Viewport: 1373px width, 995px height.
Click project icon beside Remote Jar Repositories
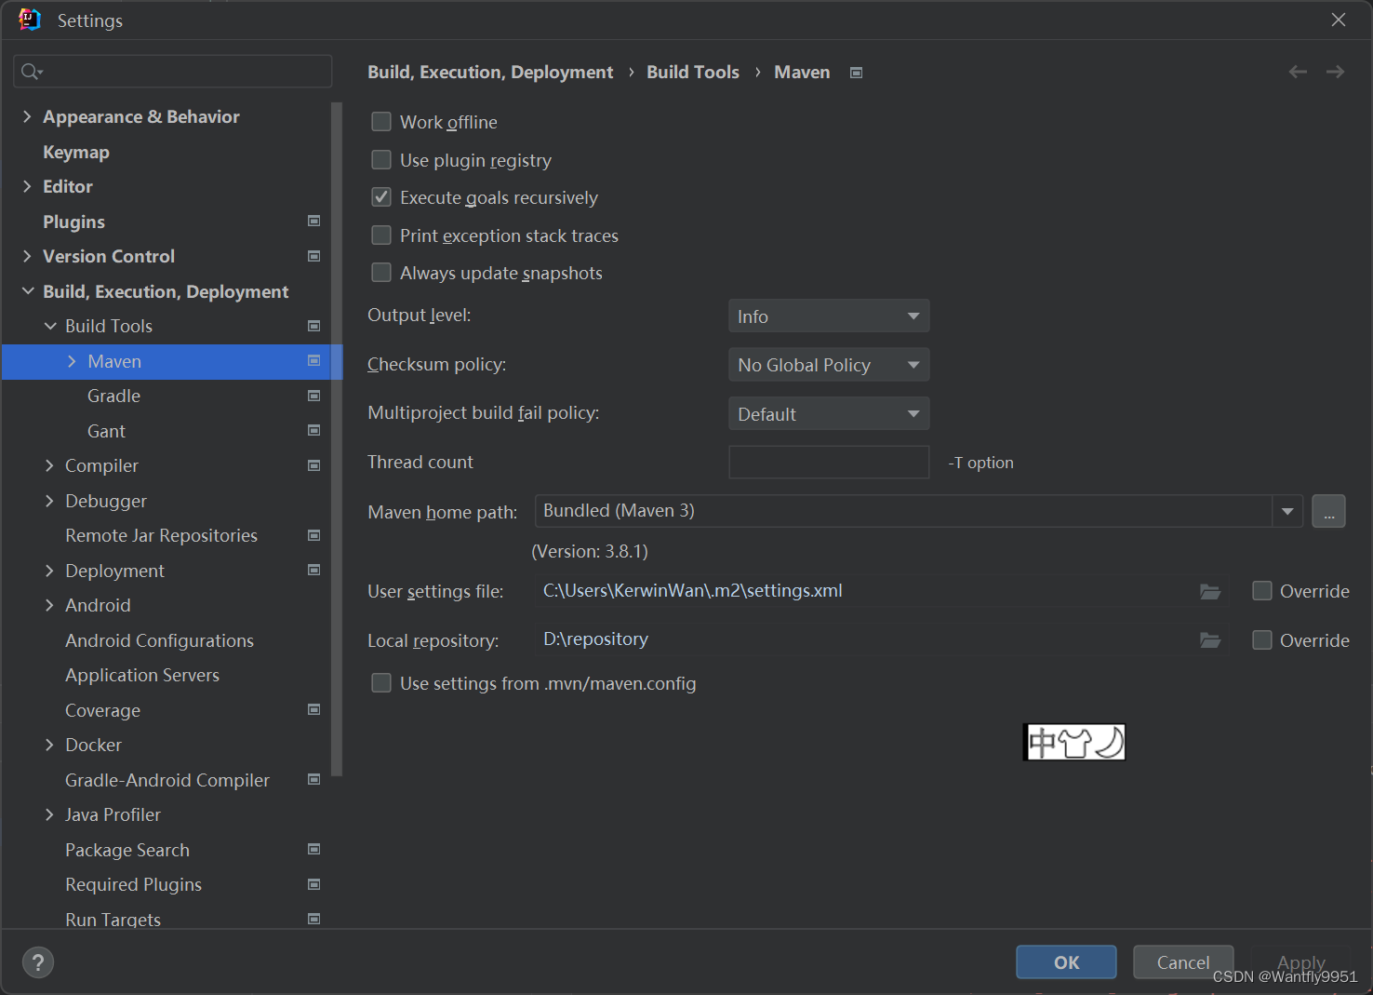click(x=314, y=535)
